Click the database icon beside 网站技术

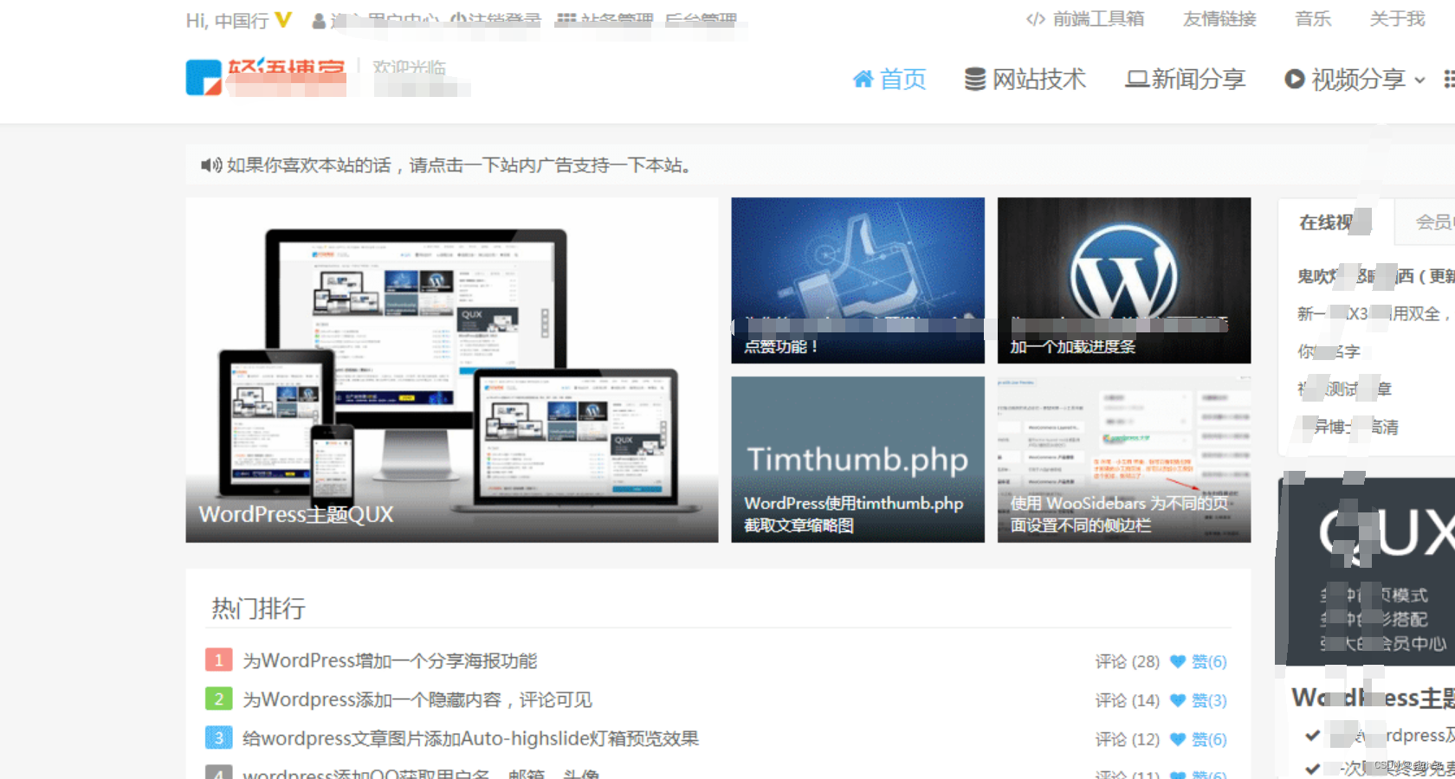point(975,79)
